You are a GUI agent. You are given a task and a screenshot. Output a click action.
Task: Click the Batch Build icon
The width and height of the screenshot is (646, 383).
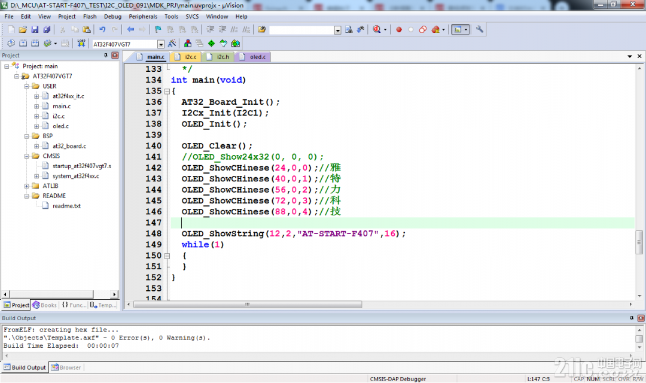[48, 43]
